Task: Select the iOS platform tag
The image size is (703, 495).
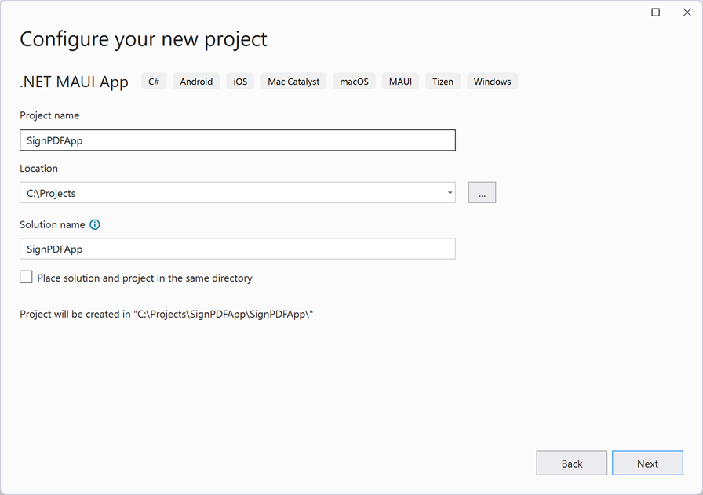Action: click(239, 81)
